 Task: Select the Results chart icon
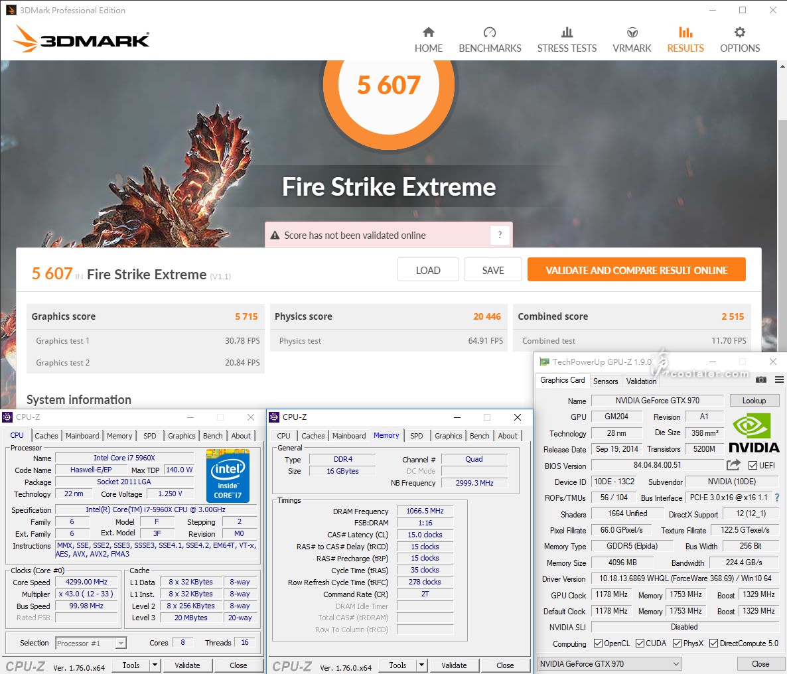(685, 32)
